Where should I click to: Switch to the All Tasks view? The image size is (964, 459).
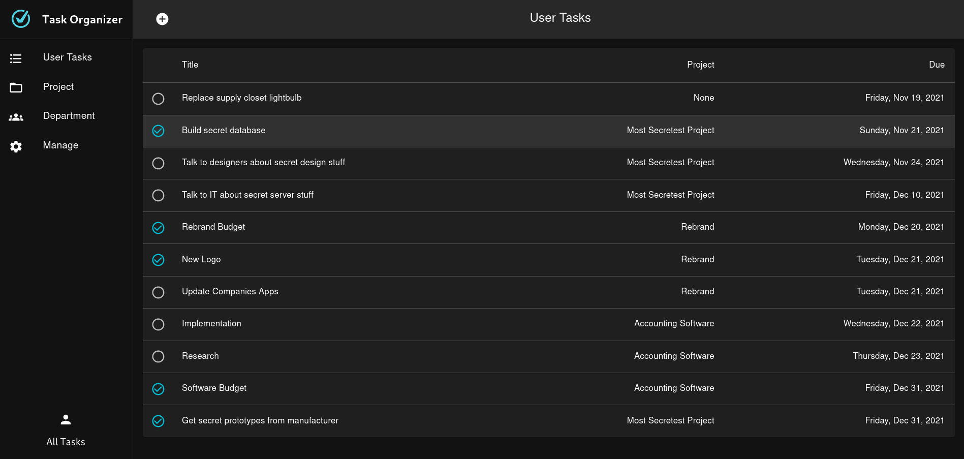click(66, 442)
